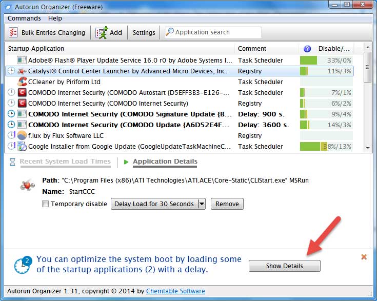377x301 pixels.
Task: Click blue clock icon beside COMODO Signature Update
Action: [x=11, y=114]
